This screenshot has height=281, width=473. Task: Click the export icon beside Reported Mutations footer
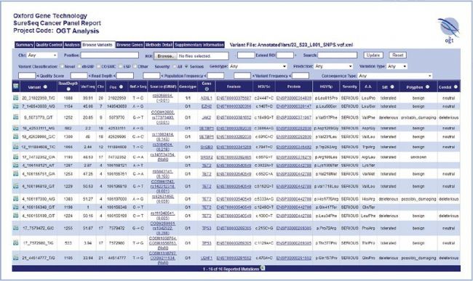263,268
